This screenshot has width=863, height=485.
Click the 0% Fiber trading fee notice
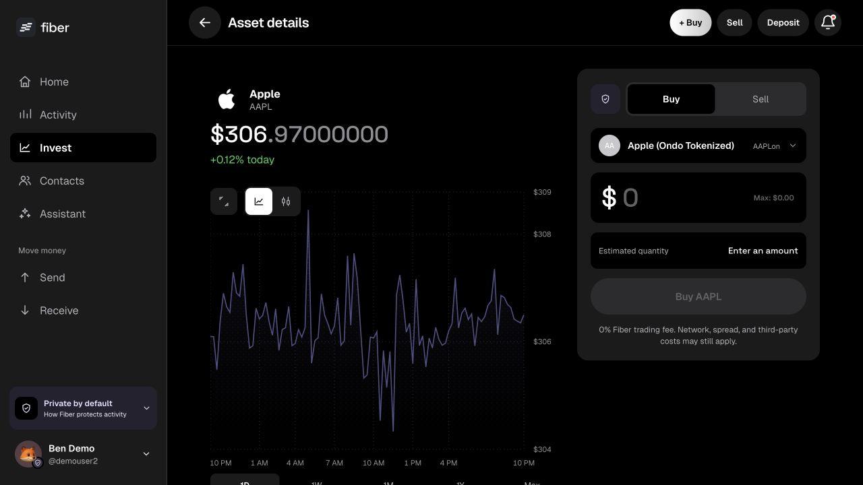click(x=698, y=335)
